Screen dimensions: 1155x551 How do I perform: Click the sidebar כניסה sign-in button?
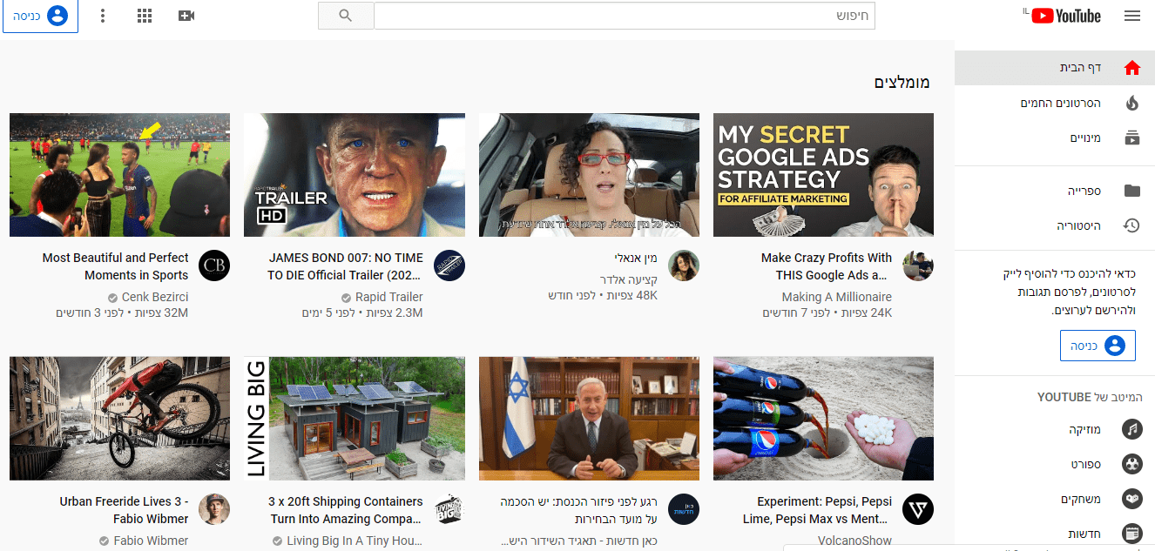(x=1098, y=346)
